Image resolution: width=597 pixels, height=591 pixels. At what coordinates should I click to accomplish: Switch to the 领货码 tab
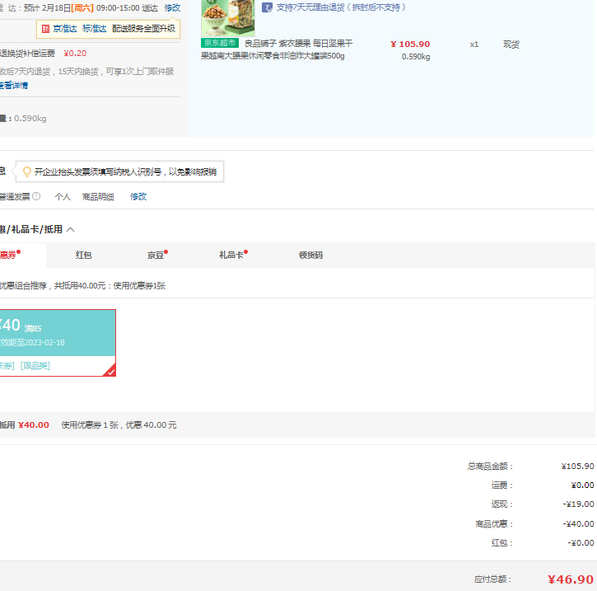click(310, 255)
